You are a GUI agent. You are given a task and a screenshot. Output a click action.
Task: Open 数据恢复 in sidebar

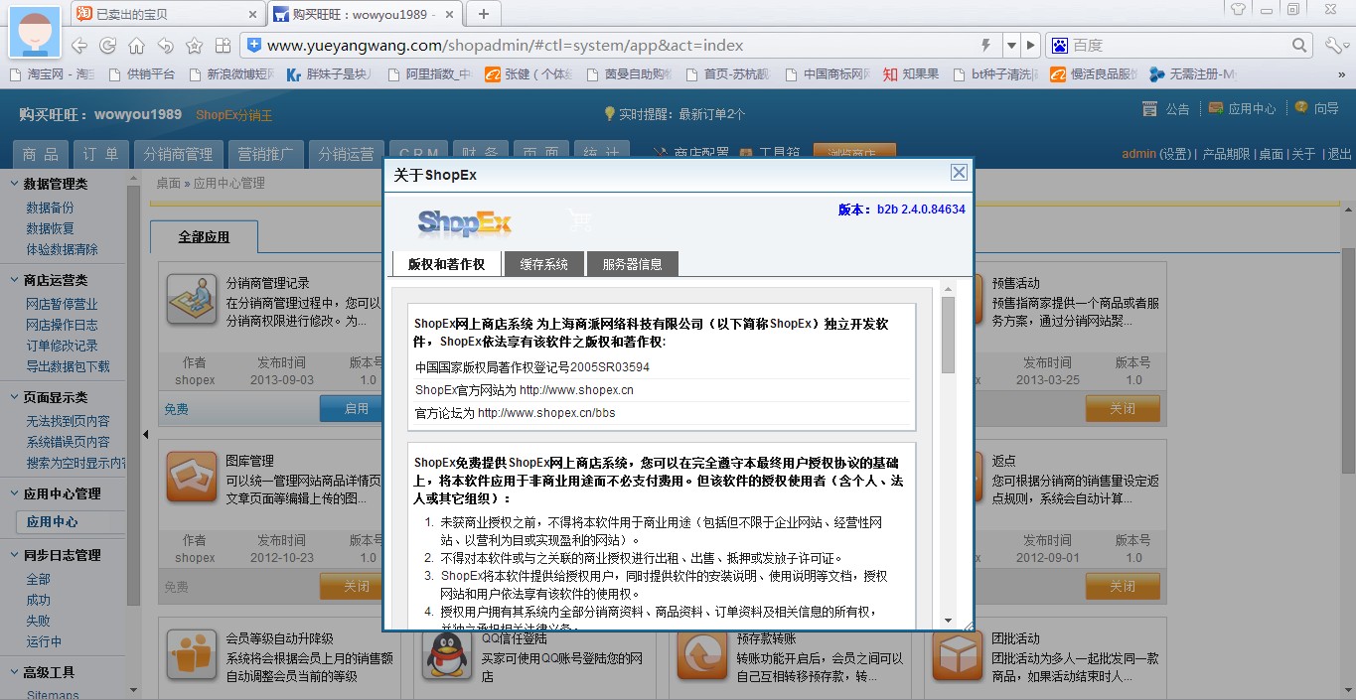point(50,228)
